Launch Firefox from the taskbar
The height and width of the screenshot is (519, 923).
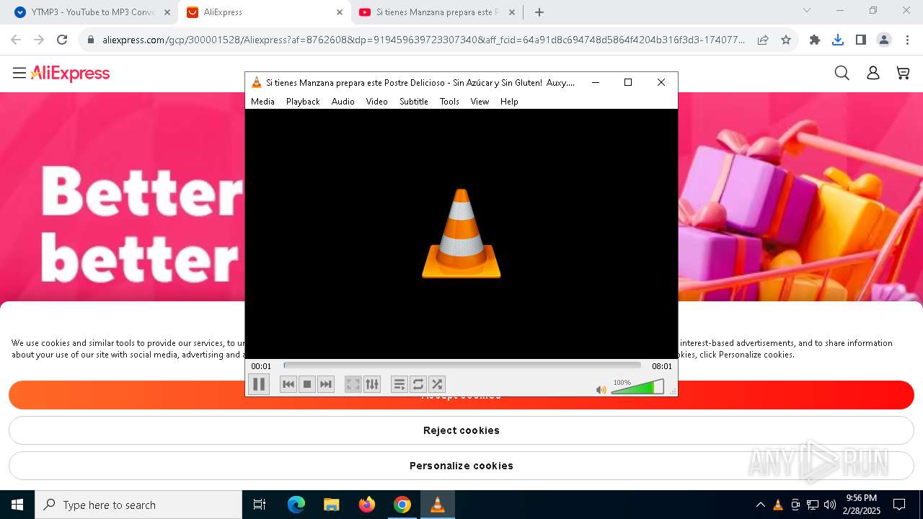(x=367, y=505)
